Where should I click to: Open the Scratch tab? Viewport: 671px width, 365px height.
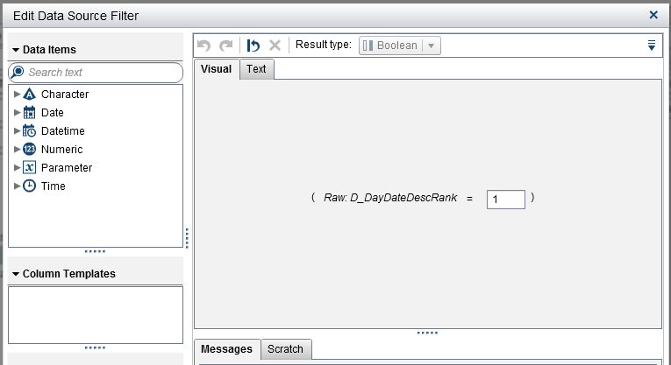[285, 349]
